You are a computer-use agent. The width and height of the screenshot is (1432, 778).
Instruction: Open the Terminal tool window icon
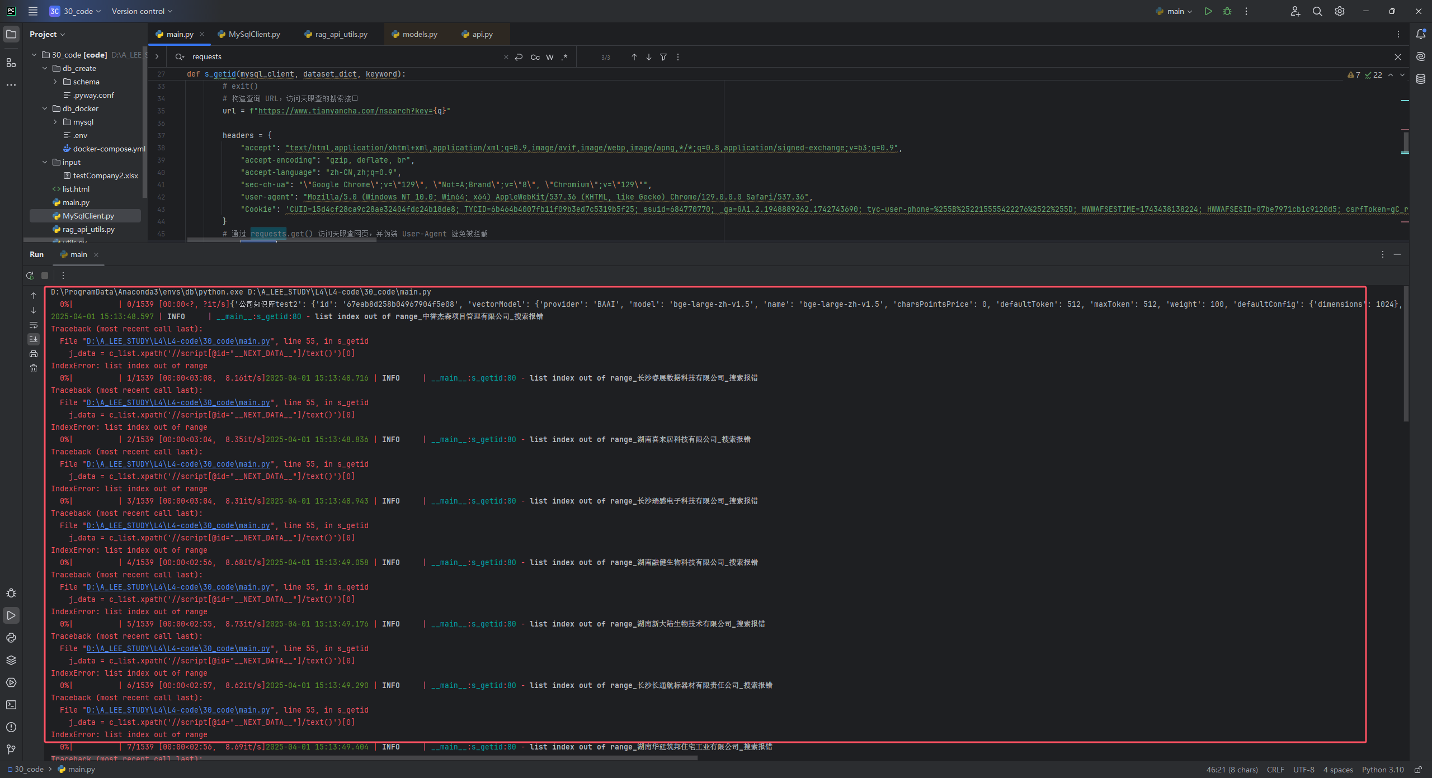point(11,705)
